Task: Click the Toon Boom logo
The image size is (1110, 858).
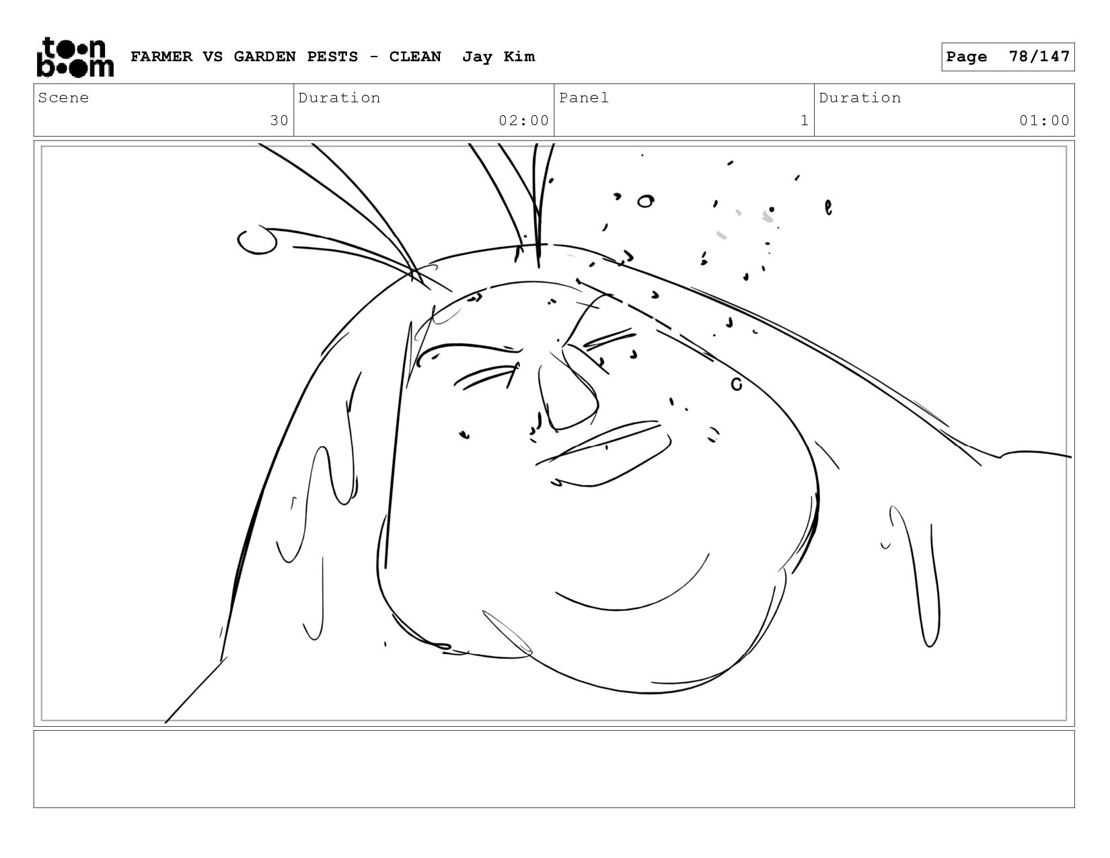Action: (x=75, y=57)
